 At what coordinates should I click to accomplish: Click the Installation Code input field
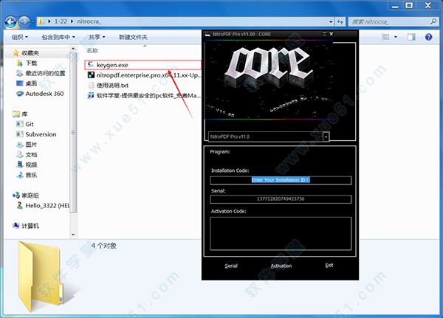(281, 180)
